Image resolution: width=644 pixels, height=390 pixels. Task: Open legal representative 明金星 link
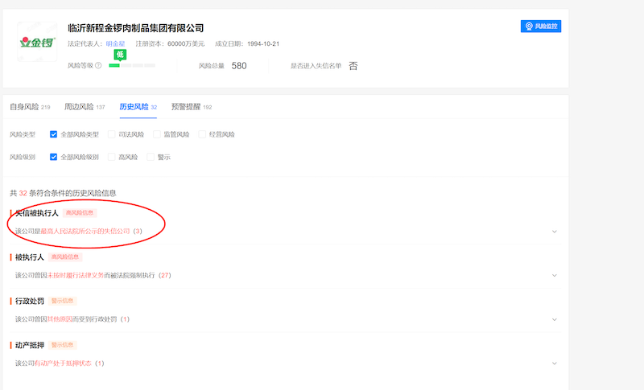click(x=115, y=43)
